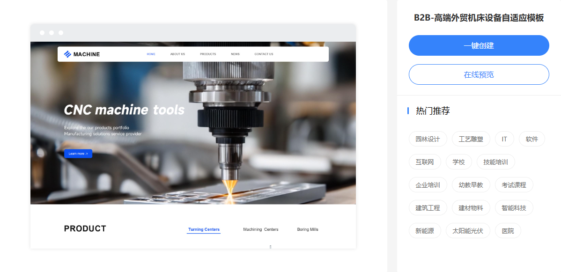This screenshot has height=272, width=561.
Task: Click the Learn more button
Action: point(78,154)
